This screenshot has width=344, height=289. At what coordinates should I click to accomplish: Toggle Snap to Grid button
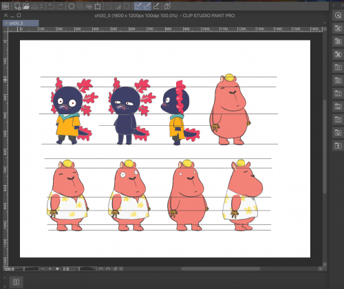156,6
